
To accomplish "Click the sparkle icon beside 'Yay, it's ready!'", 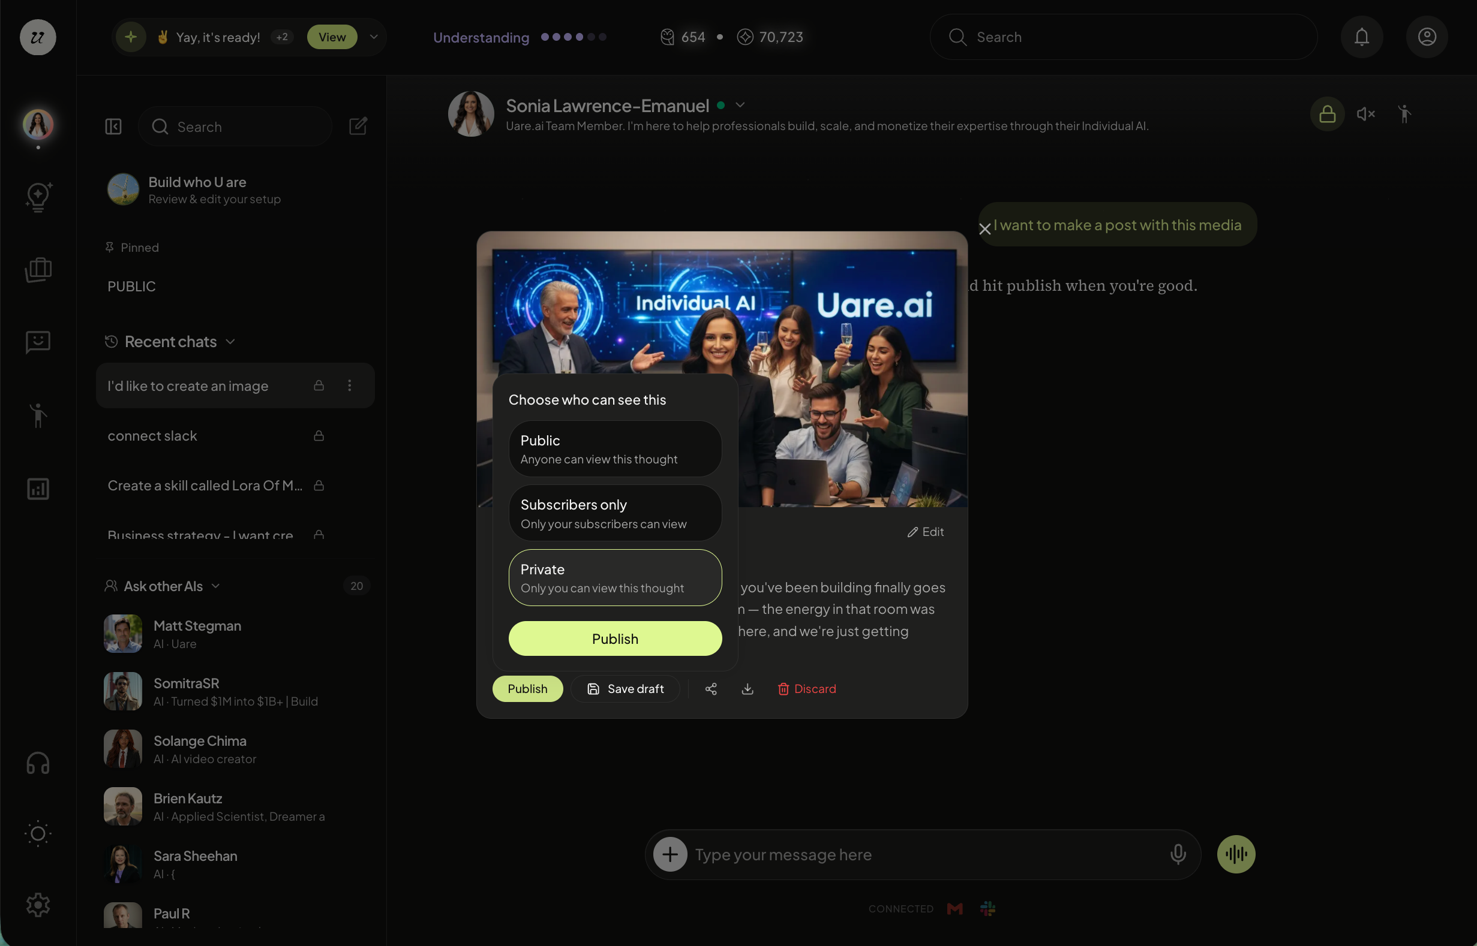I will [x=131, y=37].
